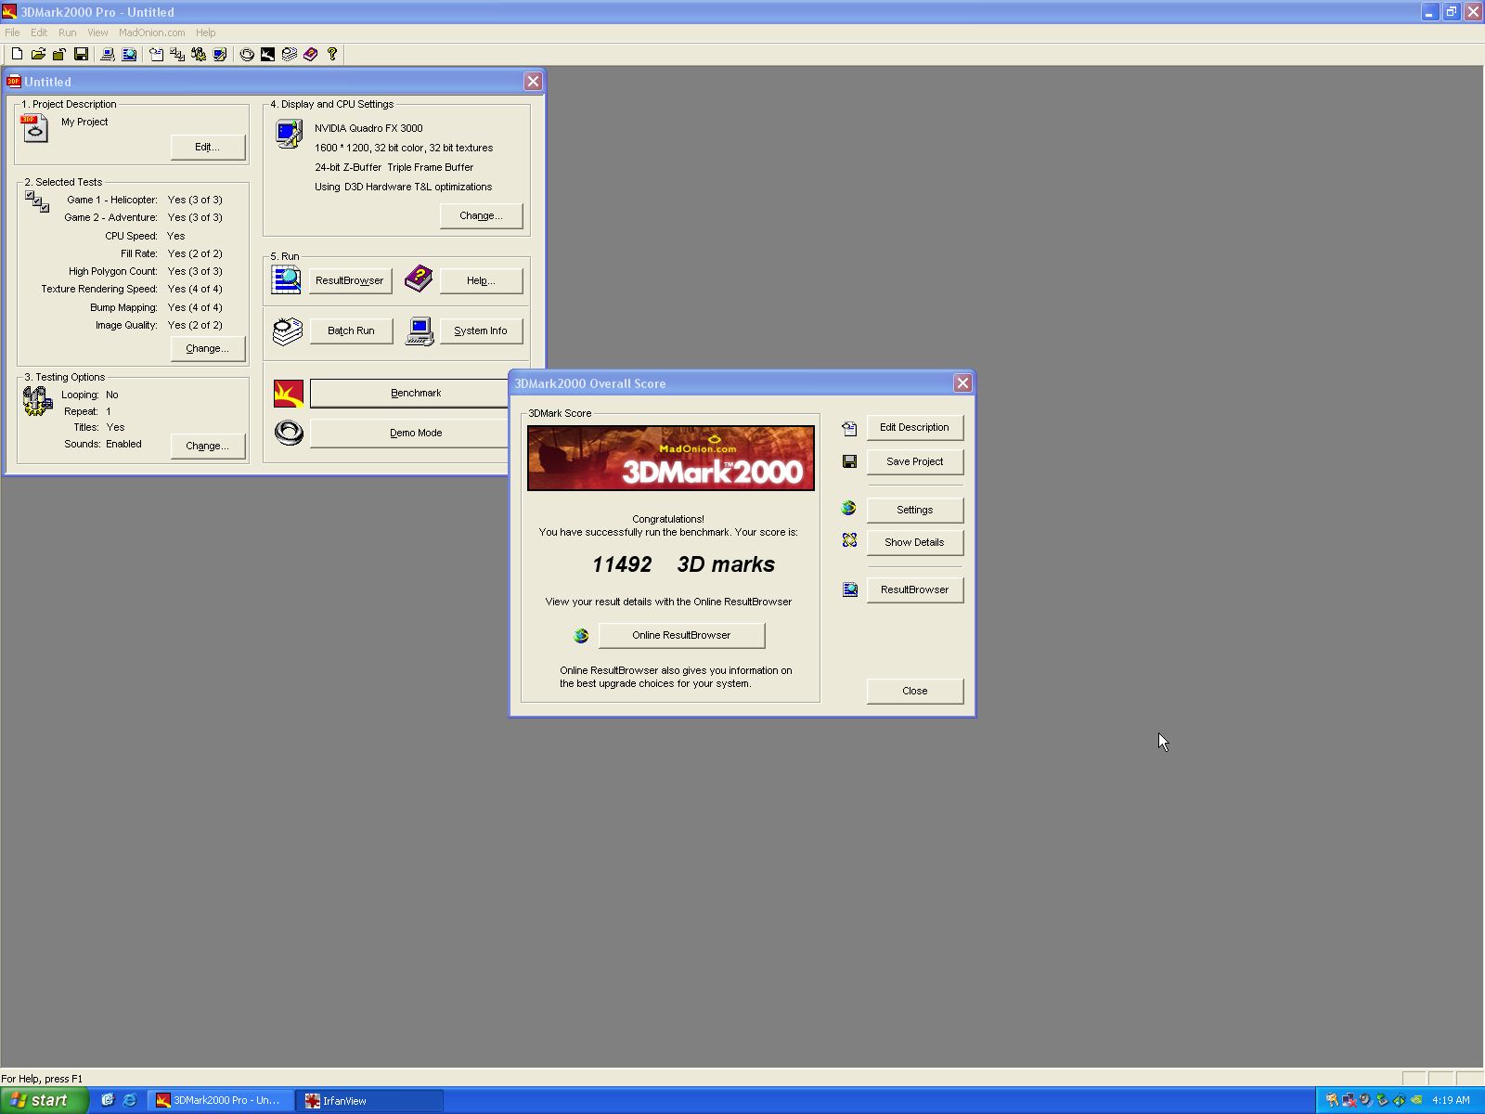Open the File menu

12,32
